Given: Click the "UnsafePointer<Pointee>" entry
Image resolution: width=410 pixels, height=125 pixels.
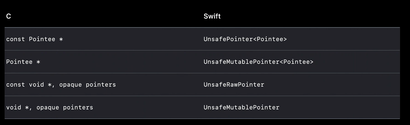Looking at the screenshot, I should coord(245,39).
